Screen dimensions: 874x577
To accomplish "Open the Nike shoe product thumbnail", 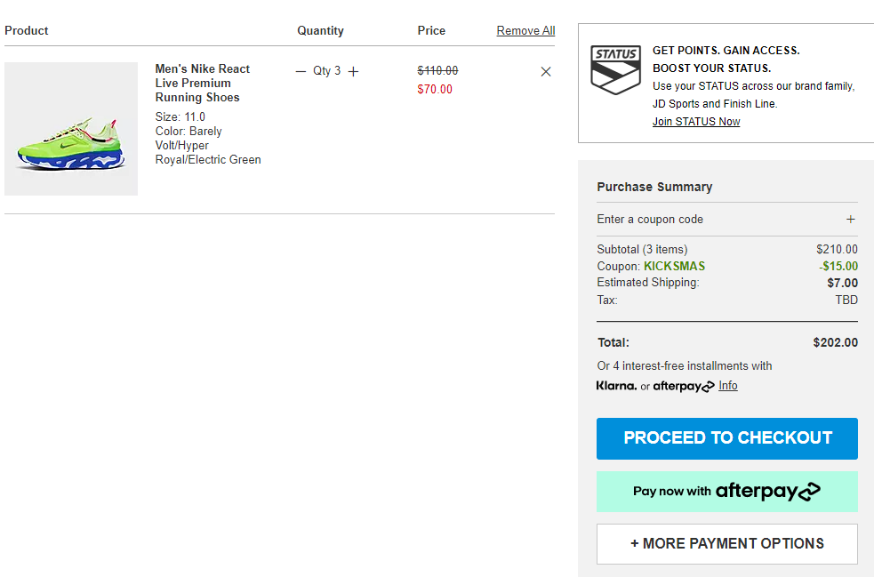I will tap(71, 129).
